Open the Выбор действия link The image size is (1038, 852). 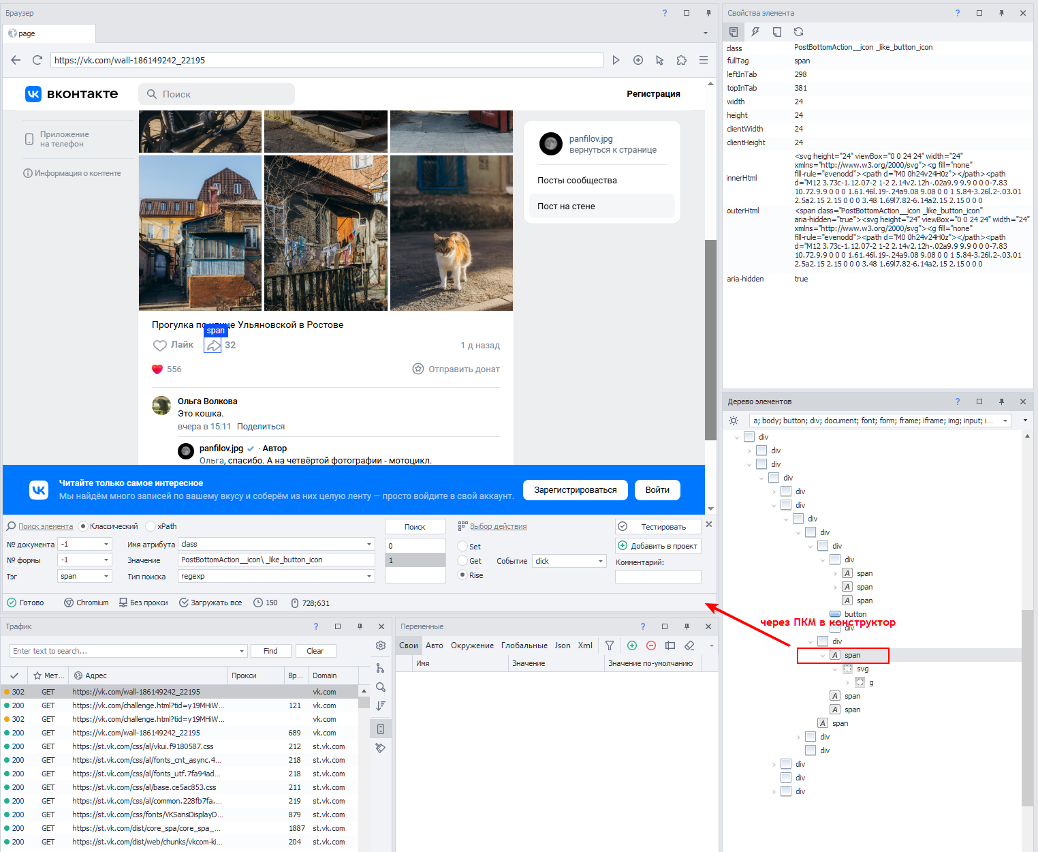(x=498, y=526)
